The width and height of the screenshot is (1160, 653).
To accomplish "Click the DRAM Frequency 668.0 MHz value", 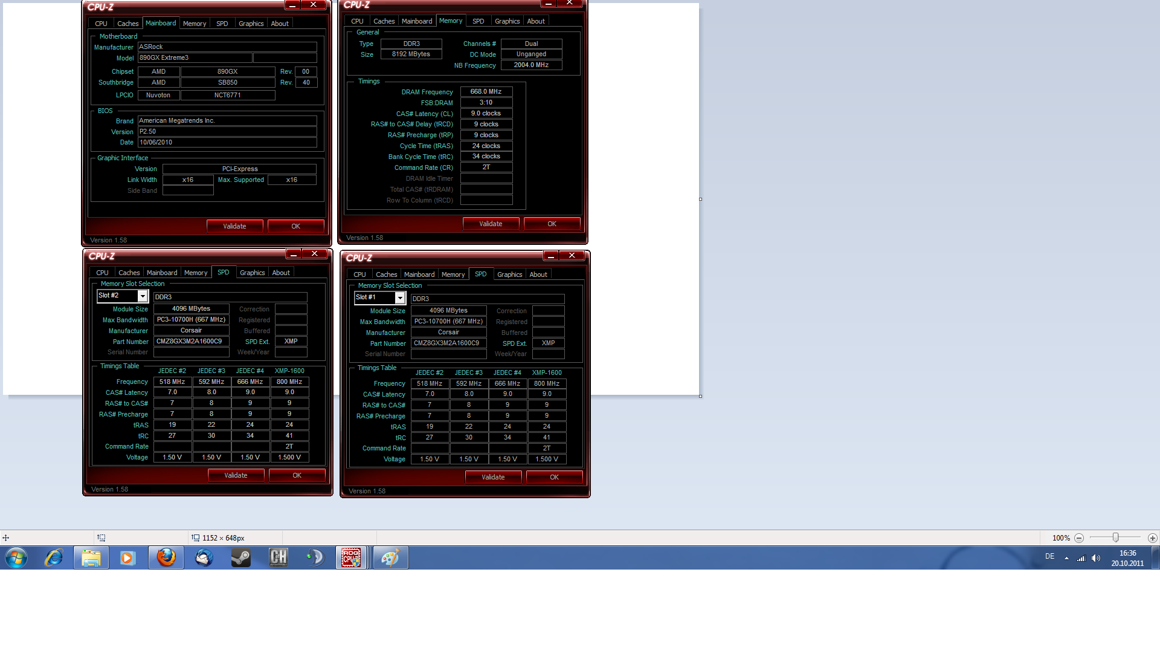I will (x=486, y=91).
